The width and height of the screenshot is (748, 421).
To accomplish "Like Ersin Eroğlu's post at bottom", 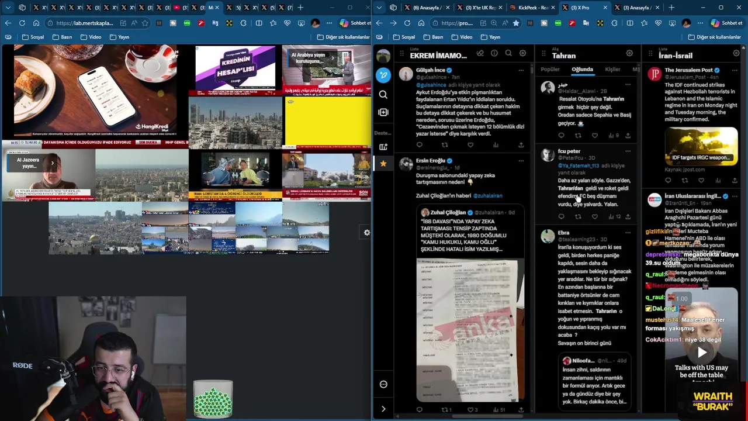I will pos(470,410).
